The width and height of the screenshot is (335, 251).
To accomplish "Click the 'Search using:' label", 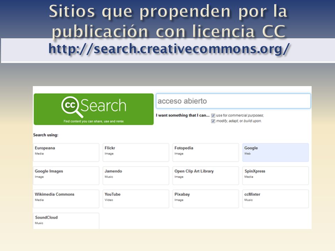I will click(x=46, y=135).
